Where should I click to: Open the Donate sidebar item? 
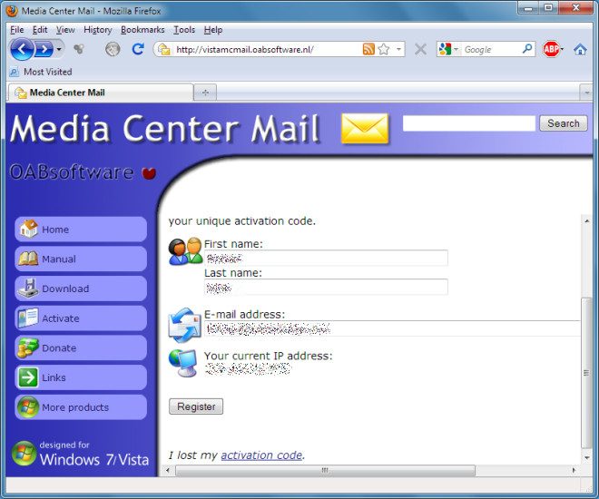tap(81, 347)
